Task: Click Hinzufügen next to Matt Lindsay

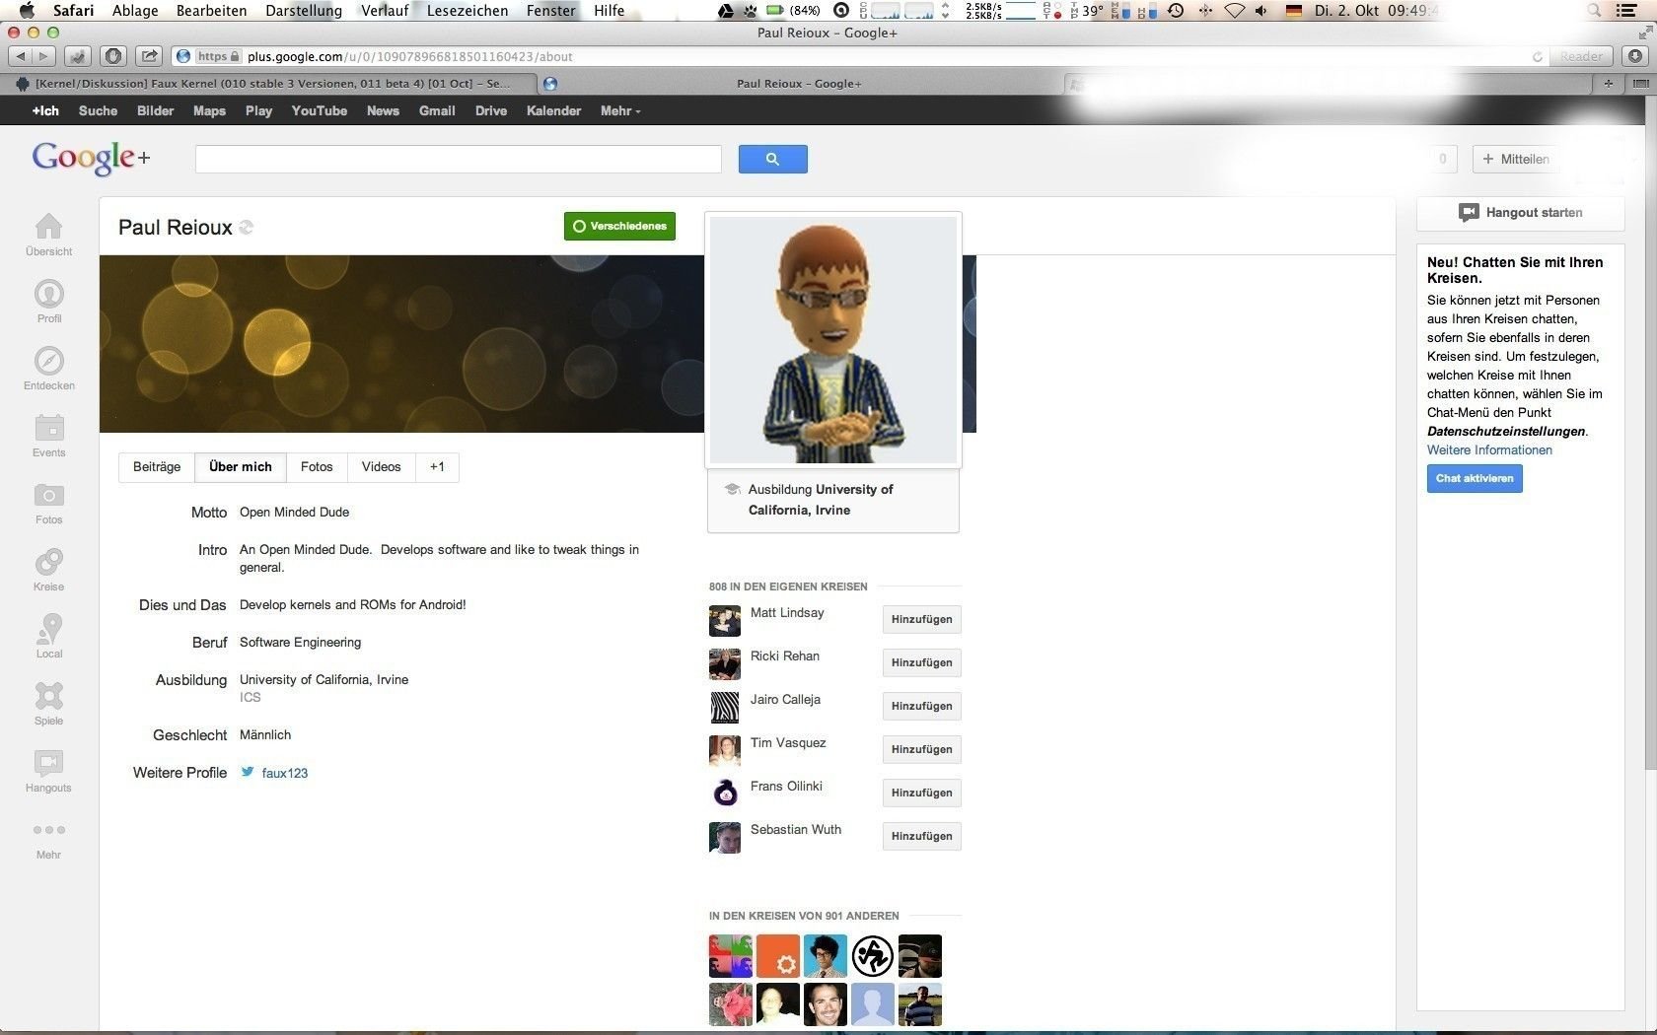Action: pyautogui.click(x=921, y=619)
